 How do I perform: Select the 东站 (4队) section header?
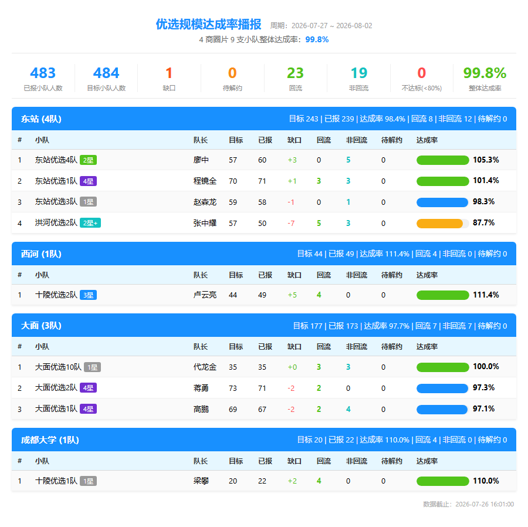pos(263,119)
